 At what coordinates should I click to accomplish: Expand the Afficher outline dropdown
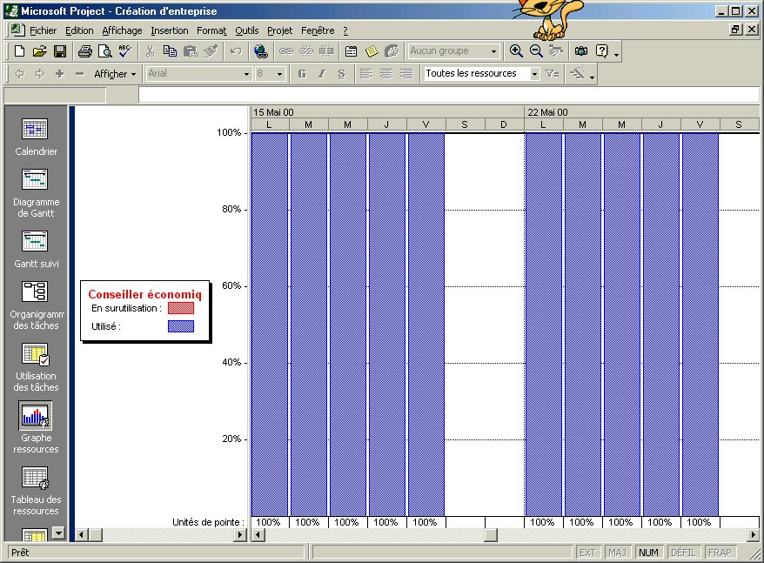tap(115, 74)
